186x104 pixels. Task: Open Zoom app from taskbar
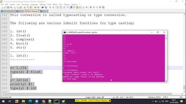pyautogui.click(x=37, y=101)
